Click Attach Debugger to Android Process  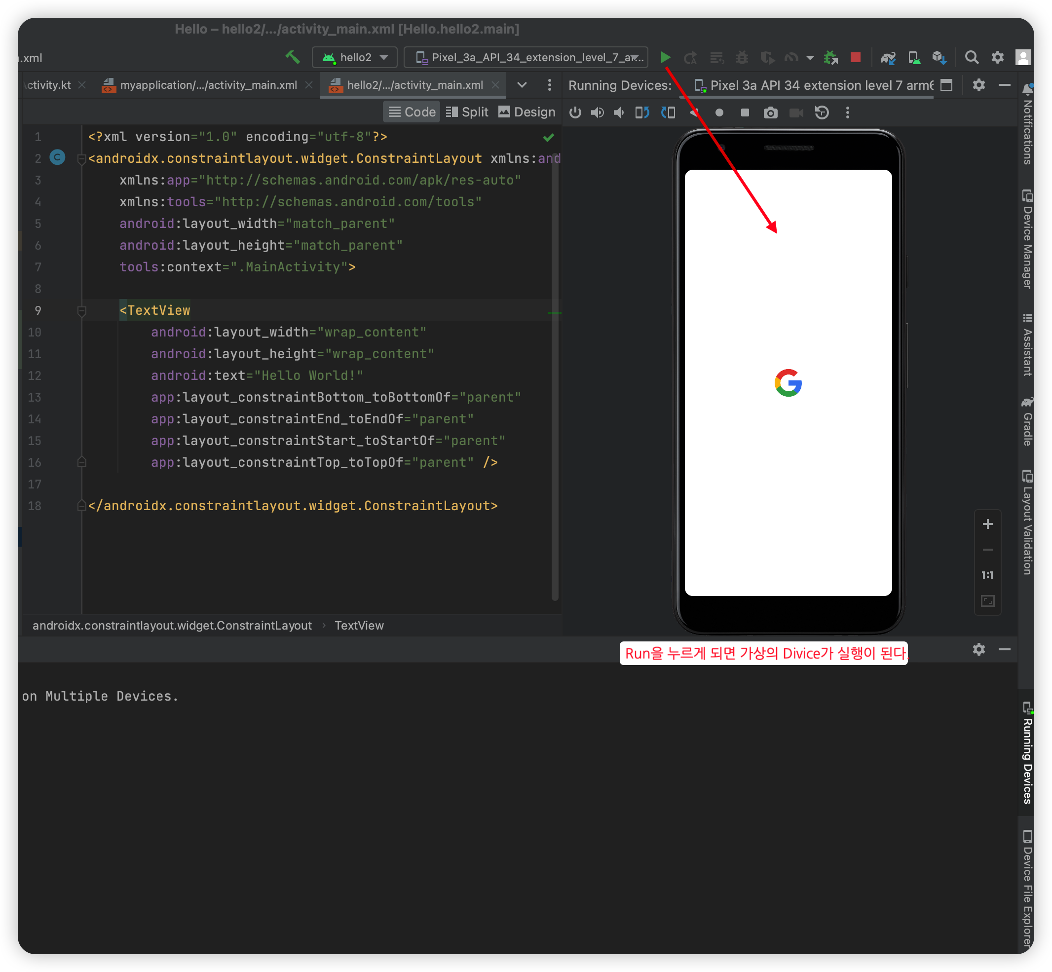tap(830, 57)
